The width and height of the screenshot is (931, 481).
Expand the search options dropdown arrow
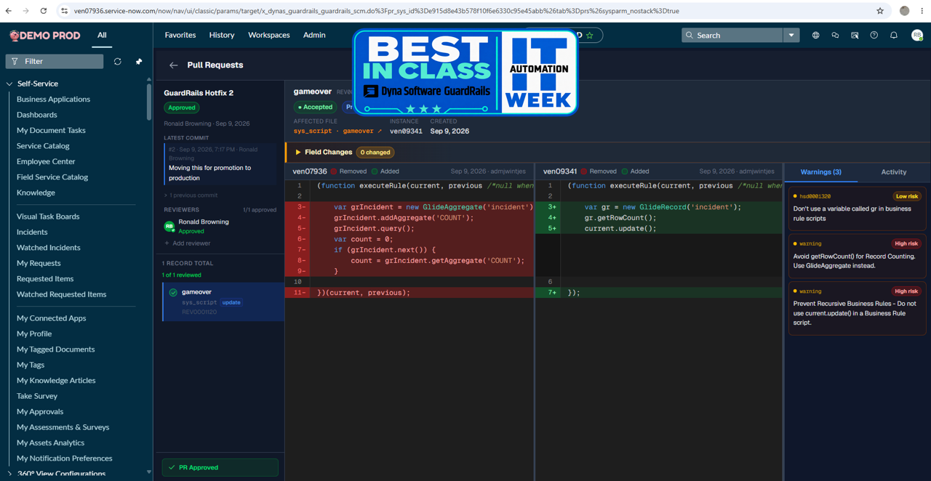791,35
